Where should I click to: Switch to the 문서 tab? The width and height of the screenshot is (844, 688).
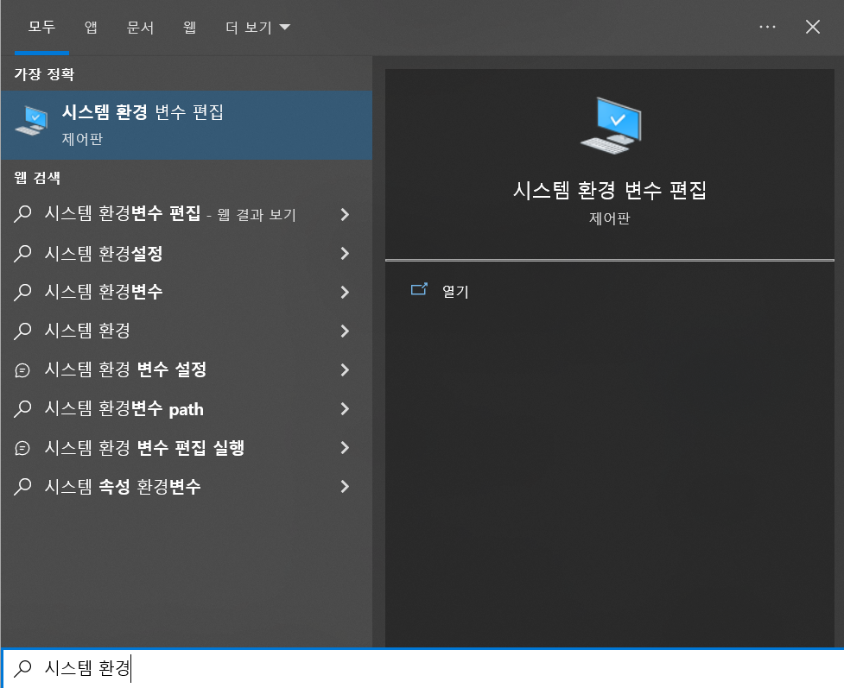point(140,27)
